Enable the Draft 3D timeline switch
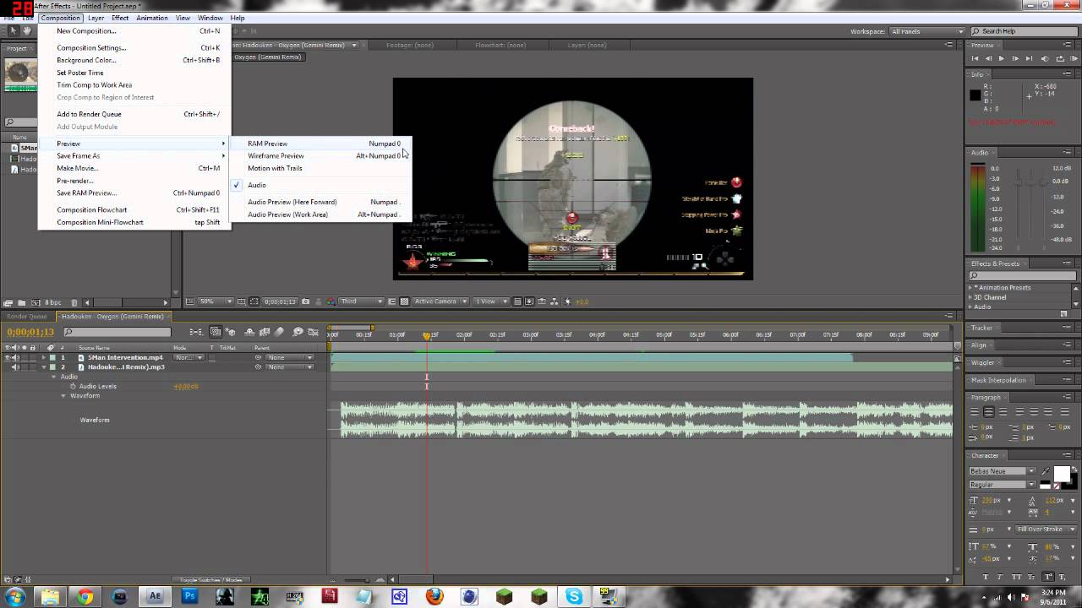The width and height of the screenshot is (1082, 608). point(230,332)
